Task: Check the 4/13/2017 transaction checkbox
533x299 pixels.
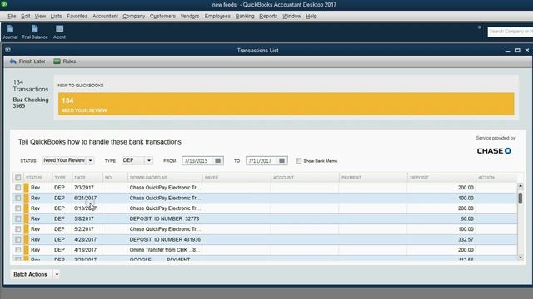Action: pyautogui.click(x=18, y=250)
